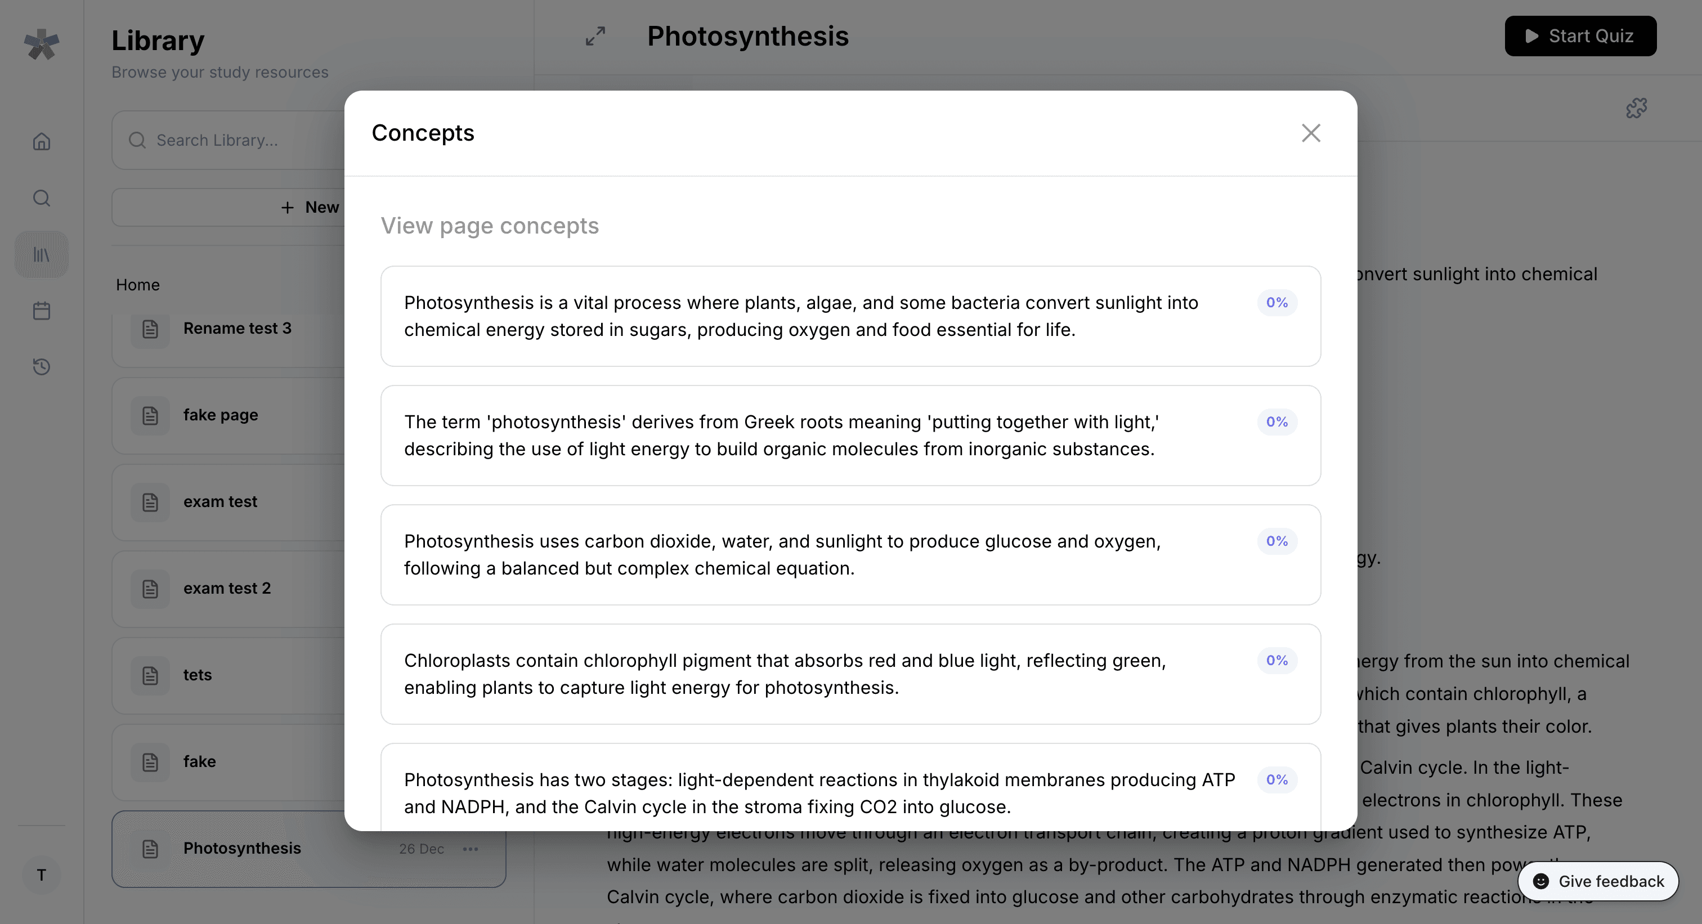The height and width of the screenshot is (924, 1702).
Task: Click the expand page arrows icon
Action: coord(595,37)
